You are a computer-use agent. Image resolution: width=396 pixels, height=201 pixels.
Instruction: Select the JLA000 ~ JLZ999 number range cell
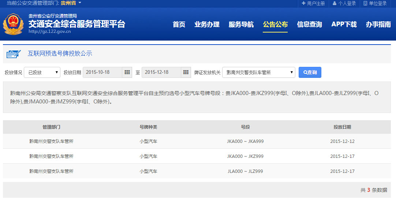pos(245,171)
